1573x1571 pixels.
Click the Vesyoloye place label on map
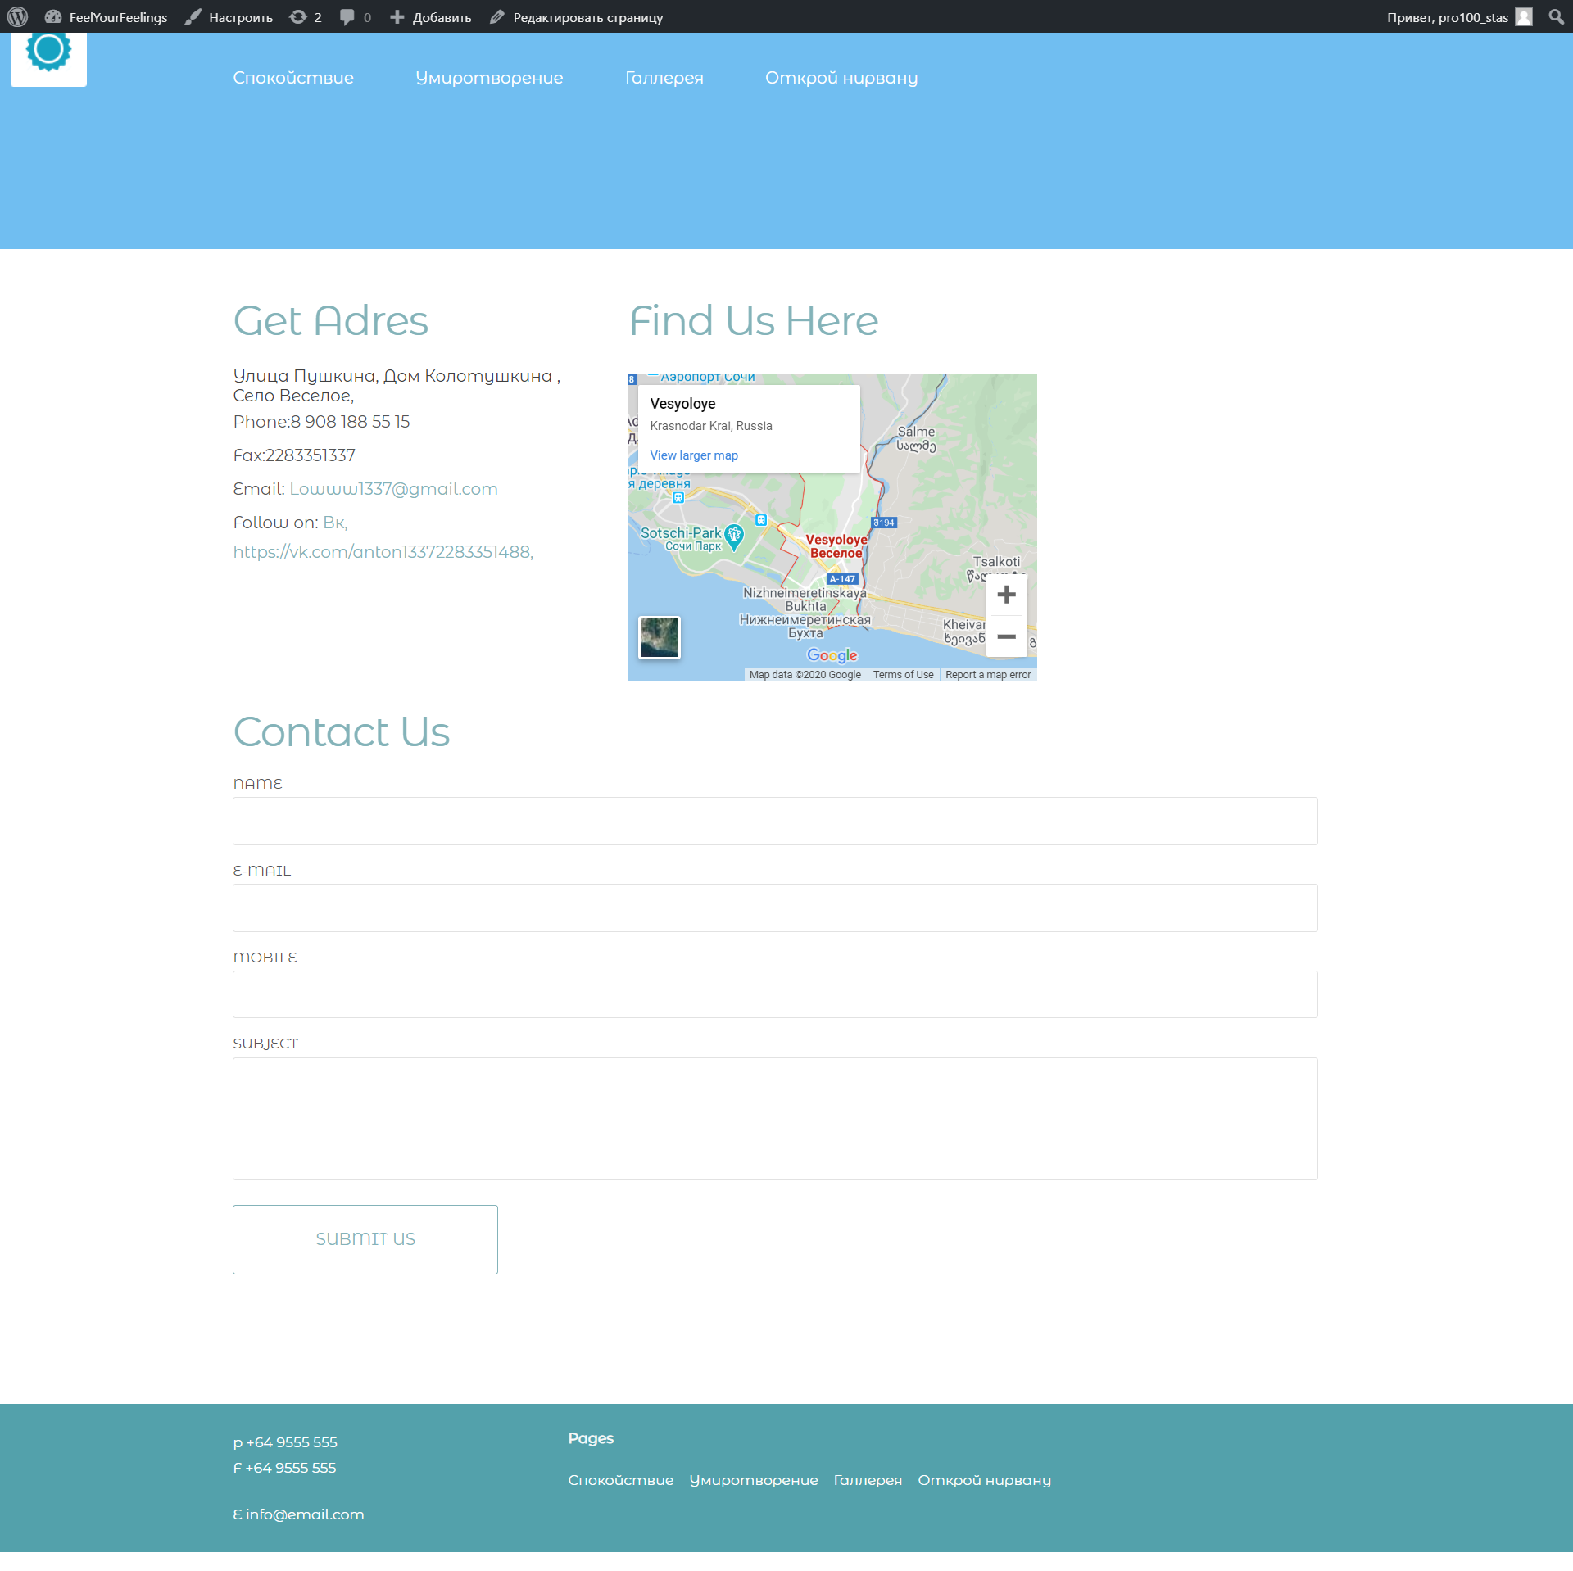pos(836,546)
